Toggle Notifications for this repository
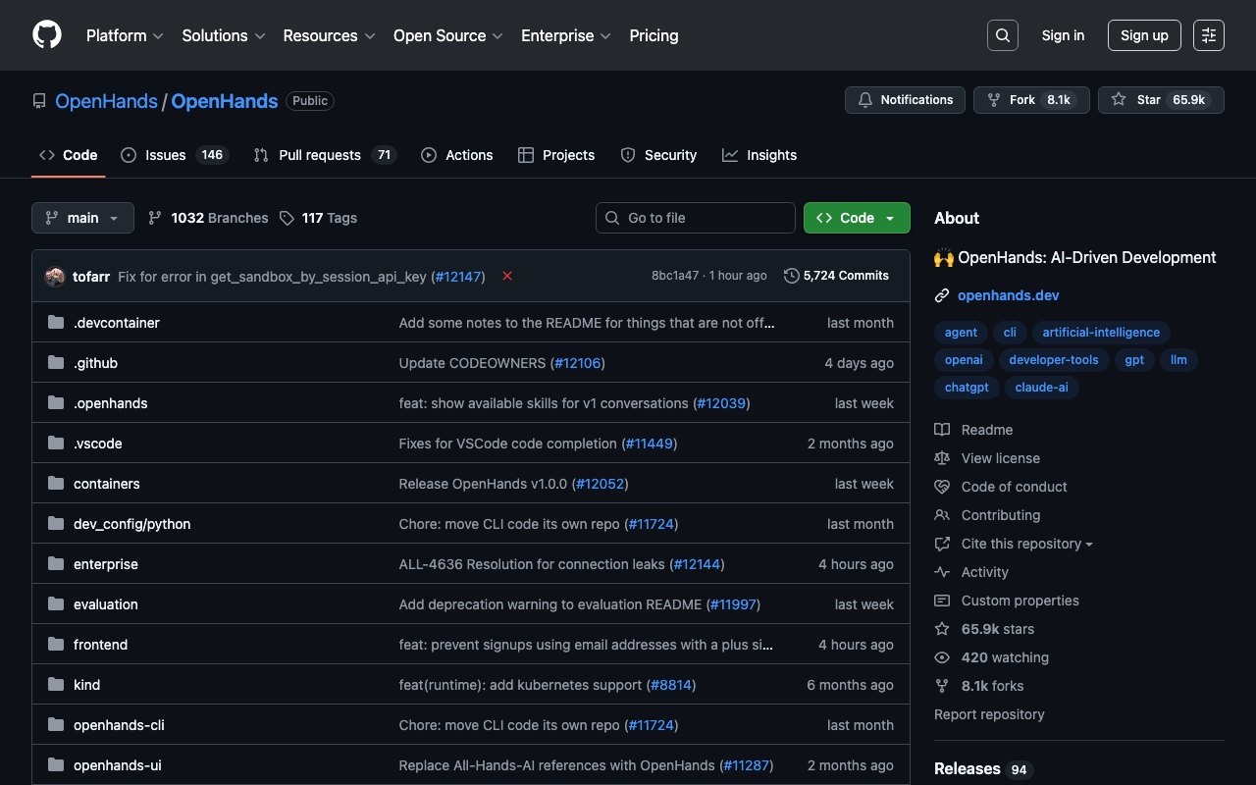The height and width of the screenshot is (785, 1256). coord(905,100)
